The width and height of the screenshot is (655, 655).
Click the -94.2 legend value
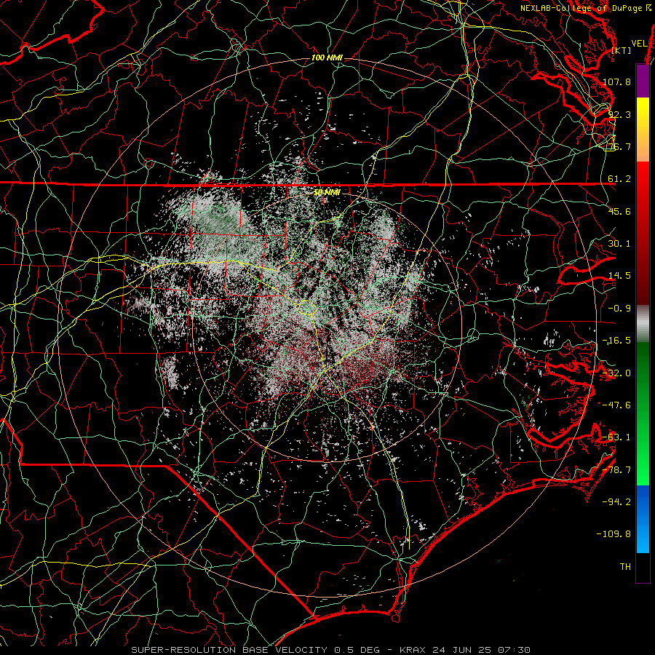tap(616, 501)
